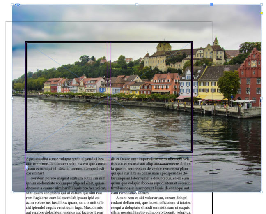The height and width of the screenshot is (214, 266).
Task: Click the line starting "rem fugiaerro cum id exerit"
Action: coord(63,198)
